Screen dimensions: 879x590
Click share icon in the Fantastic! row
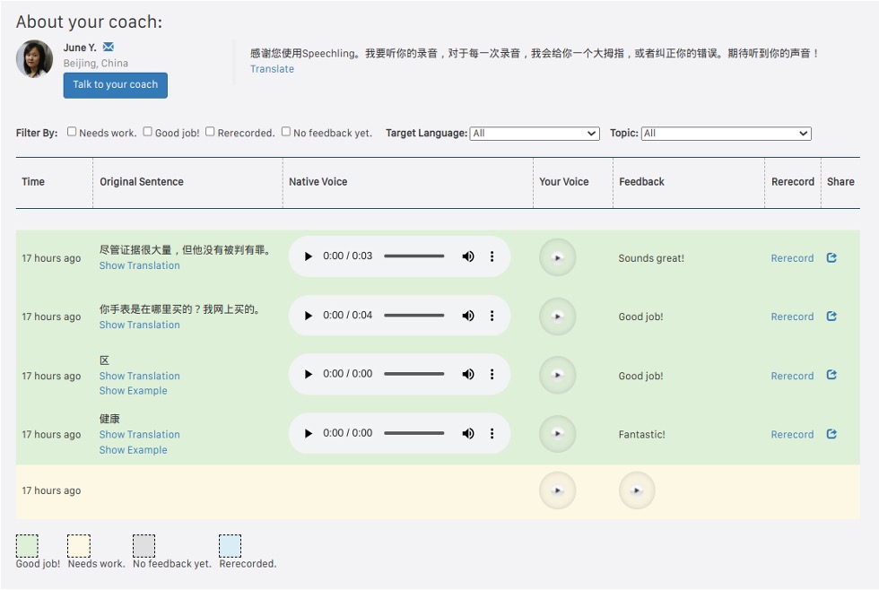(831, 434)
